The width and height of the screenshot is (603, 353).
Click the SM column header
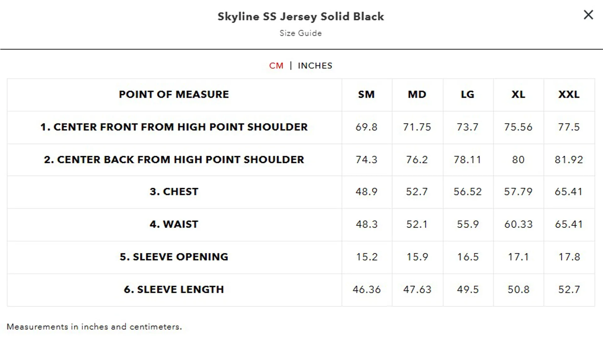click(x=367, y=94)
